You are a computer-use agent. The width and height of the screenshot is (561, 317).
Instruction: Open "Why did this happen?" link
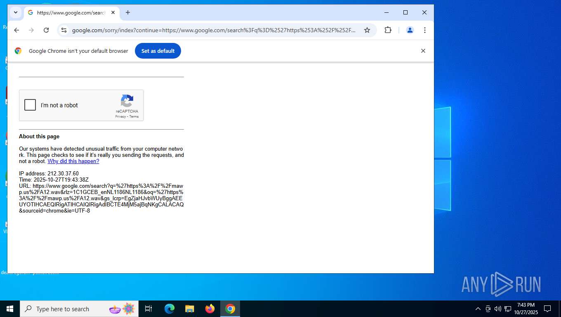73,161
